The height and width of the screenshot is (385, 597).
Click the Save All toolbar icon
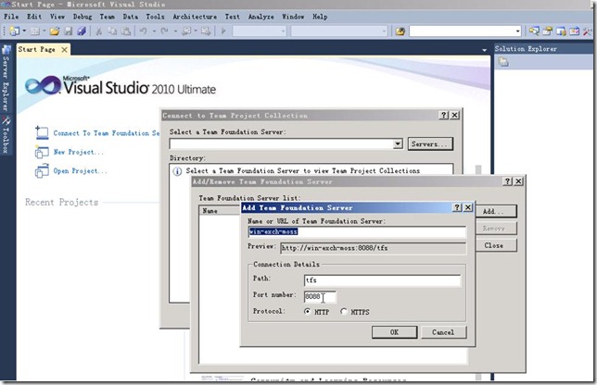[x=82, y=31]
